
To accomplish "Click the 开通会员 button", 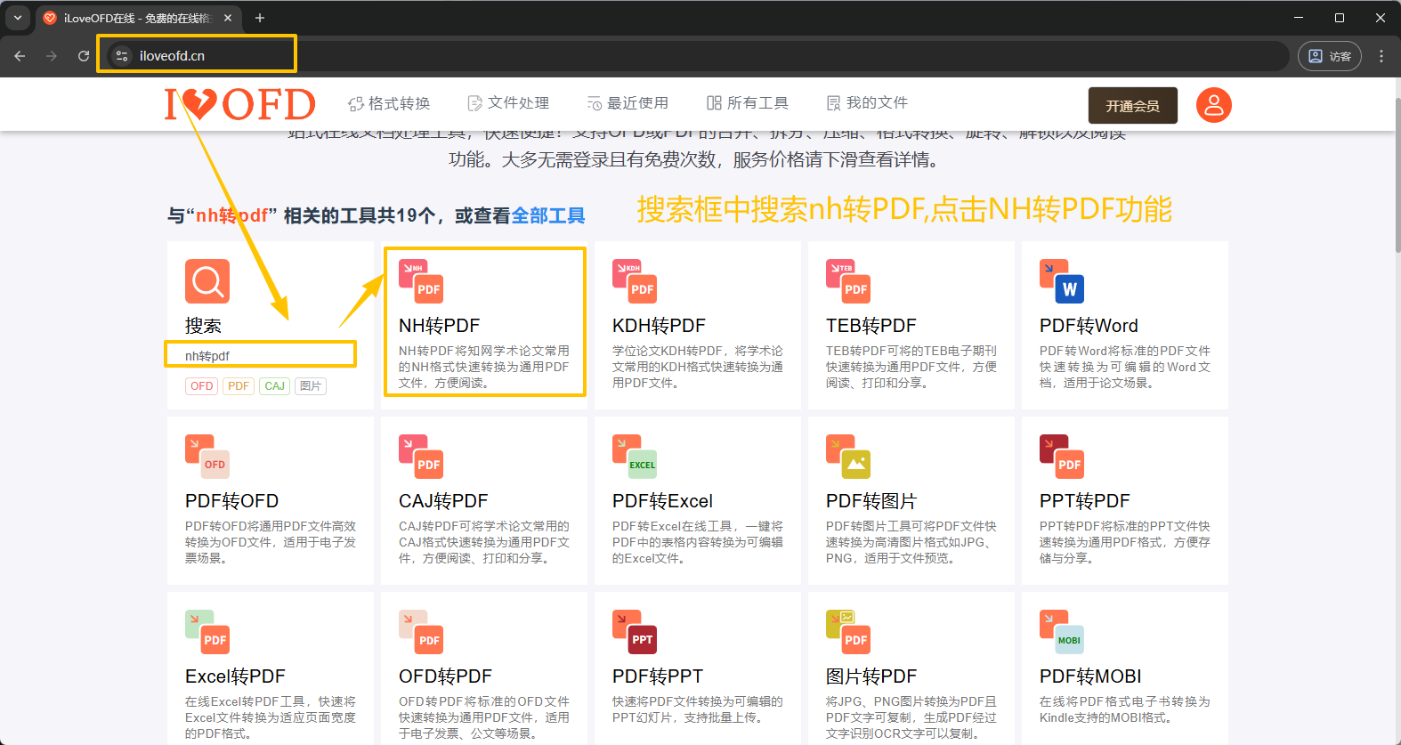I will (x=1133, y=105).
